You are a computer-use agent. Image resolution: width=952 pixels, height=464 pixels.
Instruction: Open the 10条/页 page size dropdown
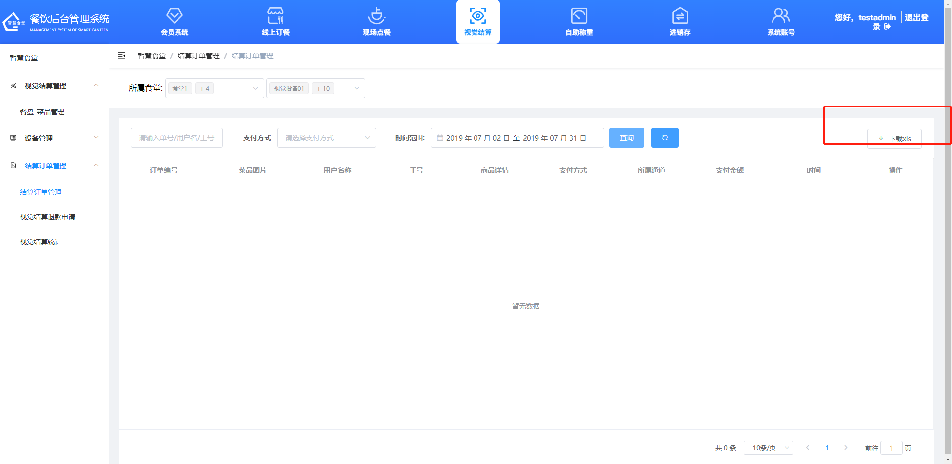tap(768, 447)
